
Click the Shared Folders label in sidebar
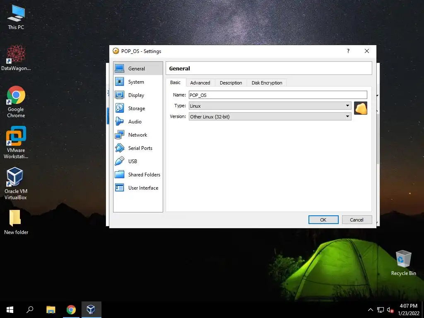point(144,175)
